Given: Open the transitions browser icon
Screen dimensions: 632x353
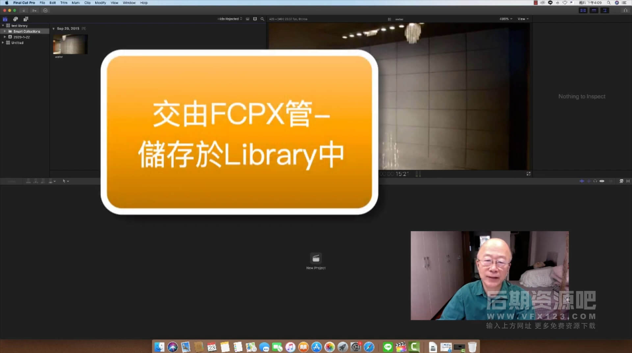Looking at the screenshot, I should point(628,181).
